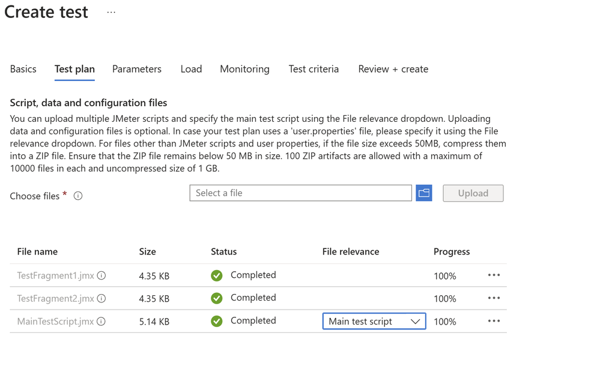Click info icon beside TestFragment2.jmx

102,298
